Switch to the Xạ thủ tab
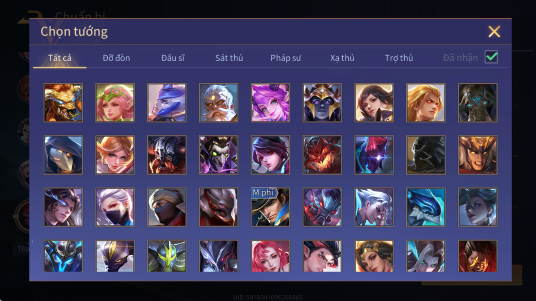The height and width of the screenshot is (301, 536). (x=342, y=58)
